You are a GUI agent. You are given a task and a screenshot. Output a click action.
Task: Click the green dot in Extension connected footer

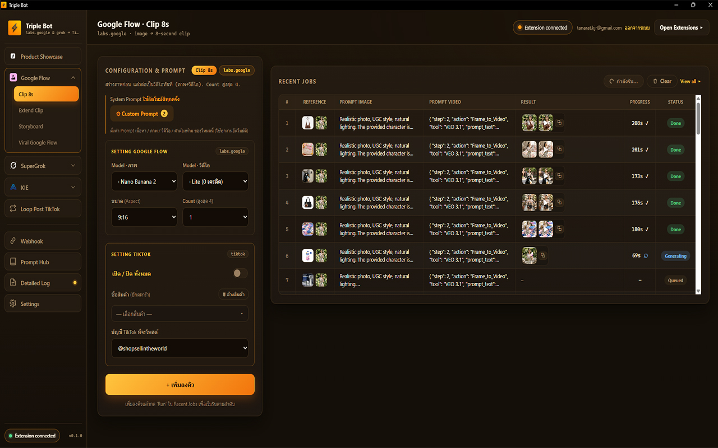tap(11, 436)
